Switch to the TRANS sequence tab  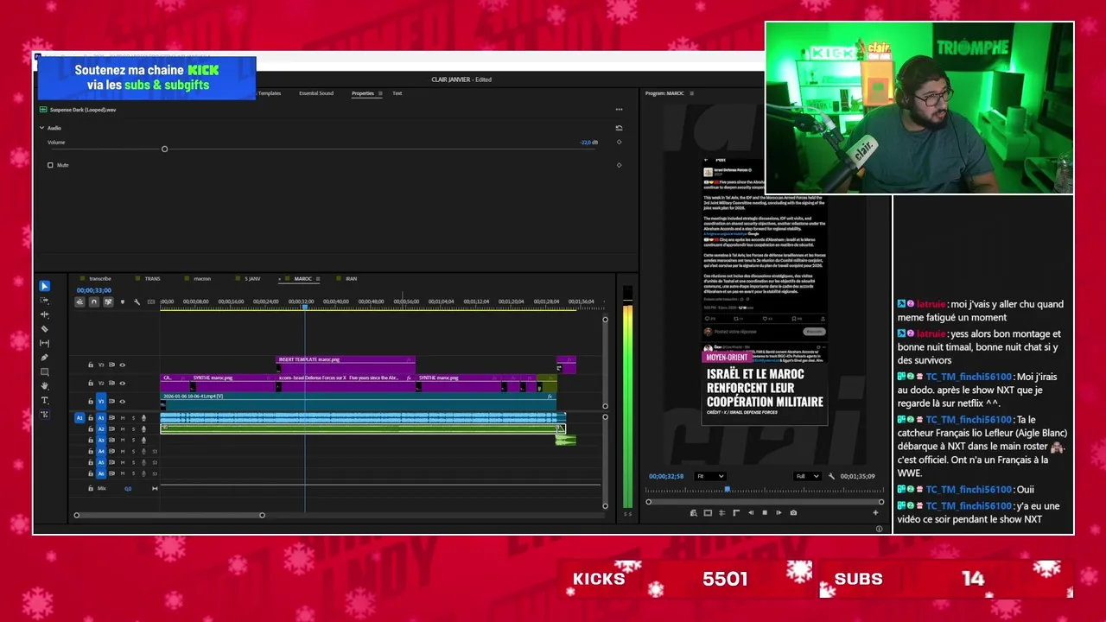point(152,279)
